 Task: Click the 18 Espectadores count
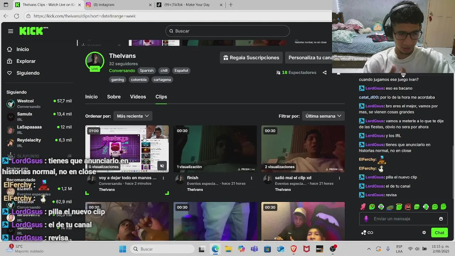click(296, 73)
